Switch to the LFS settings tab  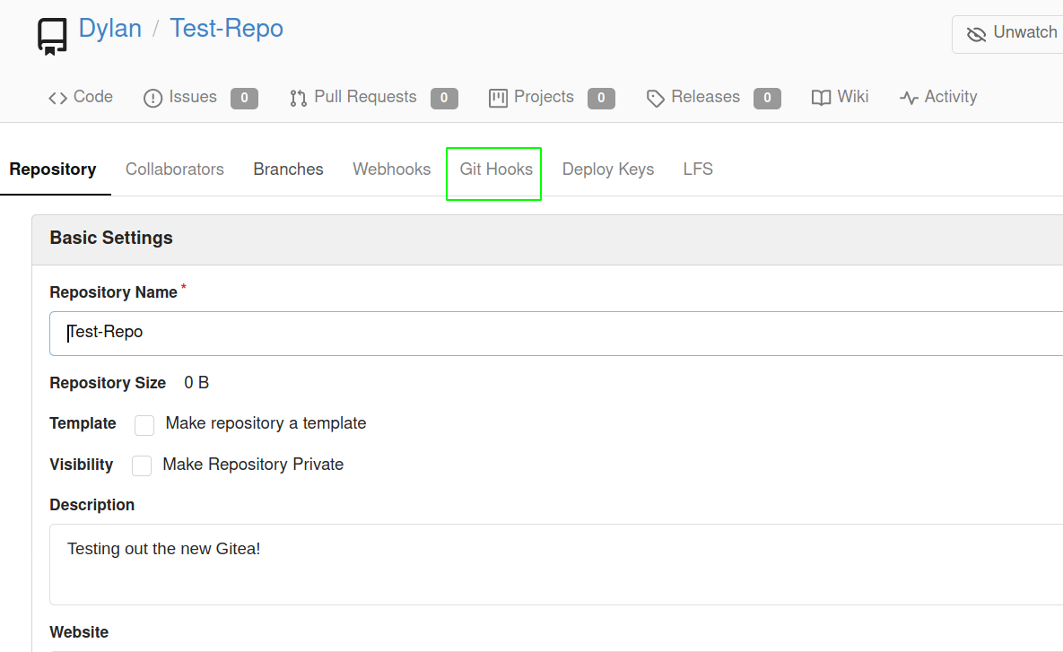click(x=698, y=170)
